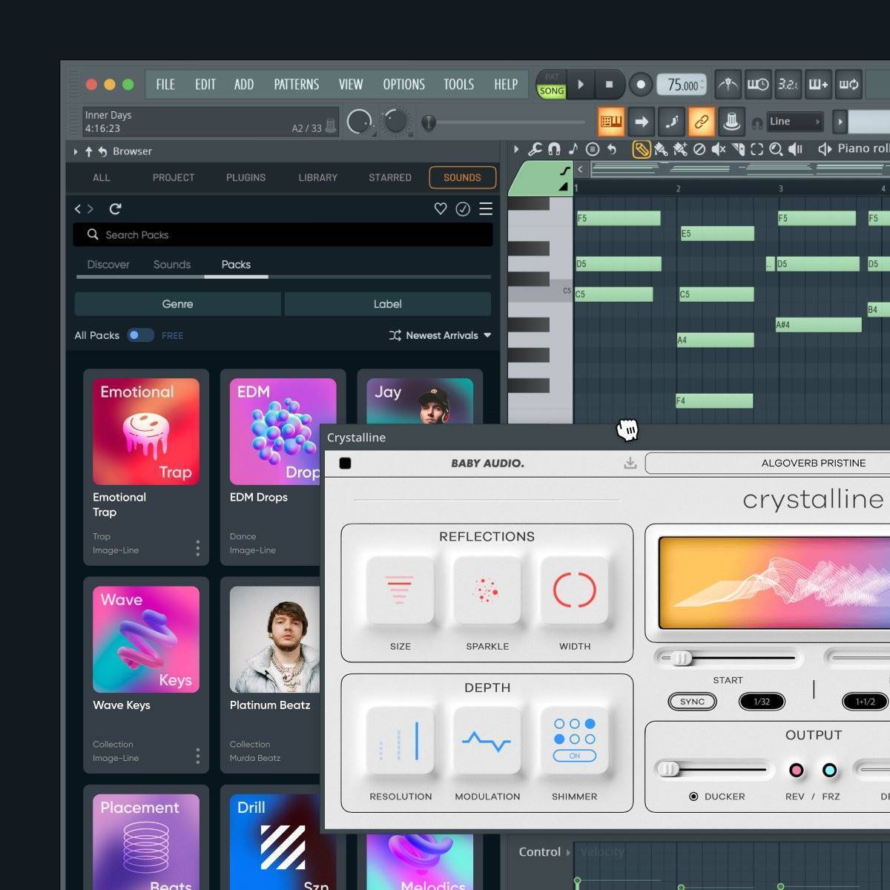Toggle the orange chain link icon

click(701, 121)
